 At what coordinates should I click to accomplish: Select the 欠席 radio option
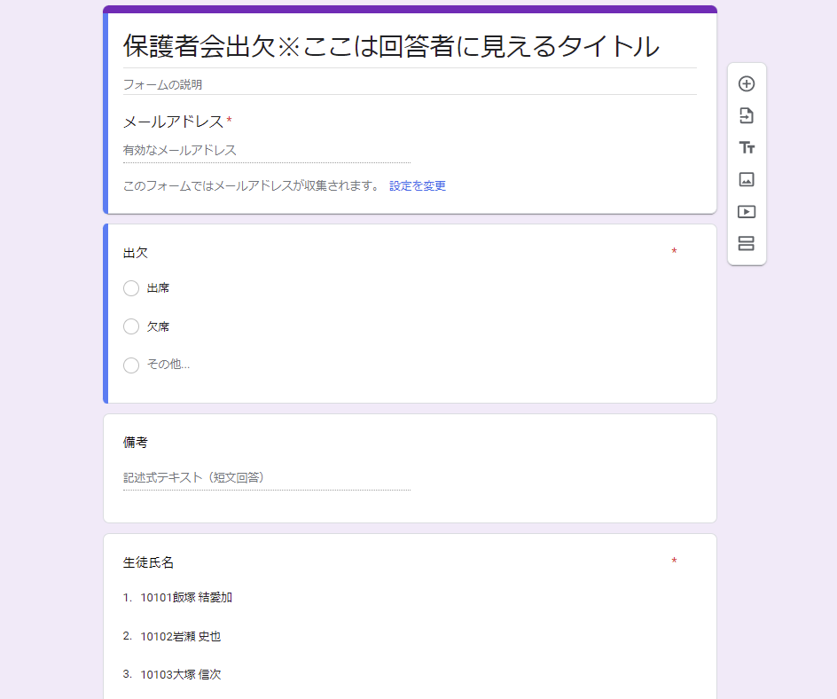click(131, 326)
